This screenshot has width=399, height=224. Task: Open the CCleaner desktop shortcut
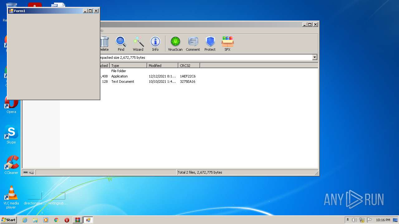[11, 165]
